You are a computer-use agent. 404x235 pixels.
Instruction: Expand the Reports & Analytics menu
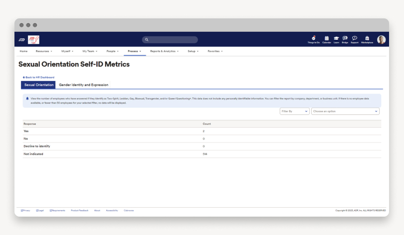[165, 51]
